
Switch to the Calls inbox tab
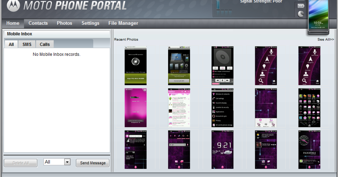tap(45, 44)
